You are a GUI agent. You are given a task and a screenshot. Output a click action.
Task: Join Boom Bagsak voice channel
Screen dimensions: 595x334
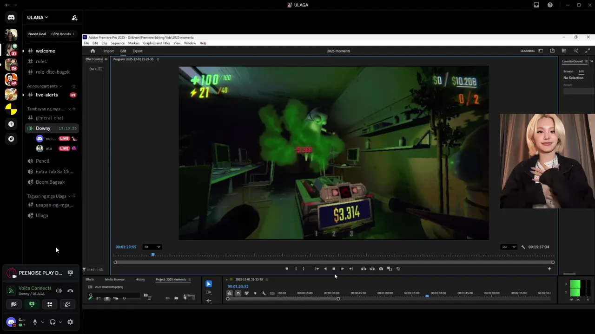coord(52,182)
